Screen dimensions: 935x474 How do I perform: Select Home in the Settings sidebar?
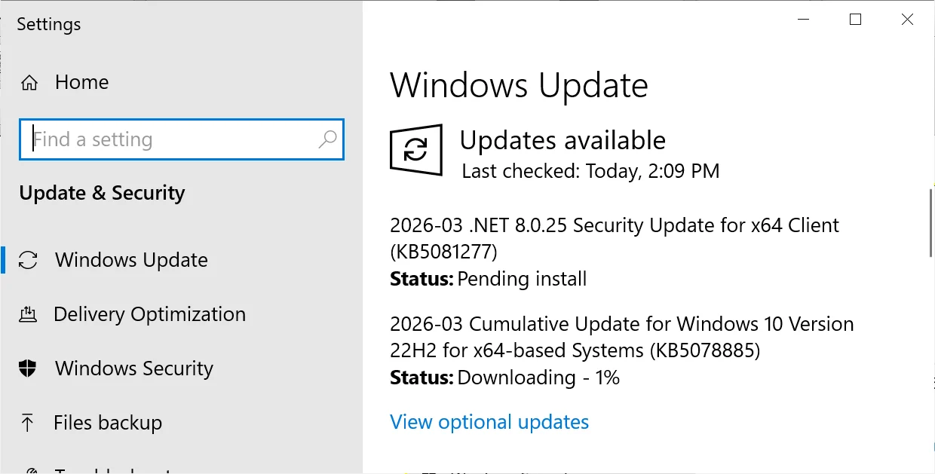pos(81,81)
